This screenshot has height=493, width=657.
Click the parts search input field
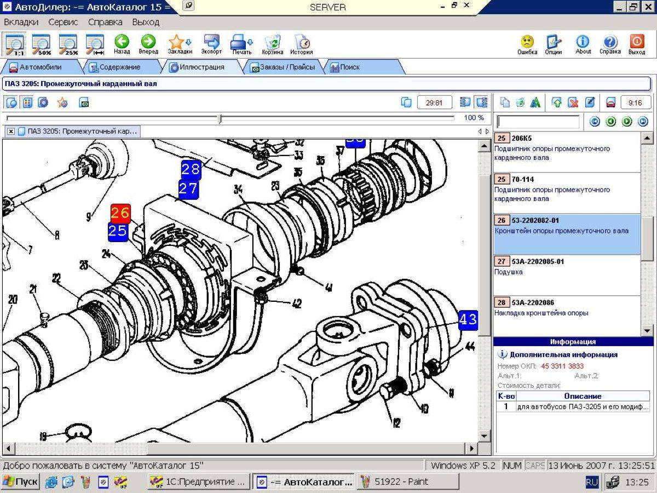click(538, 122)
